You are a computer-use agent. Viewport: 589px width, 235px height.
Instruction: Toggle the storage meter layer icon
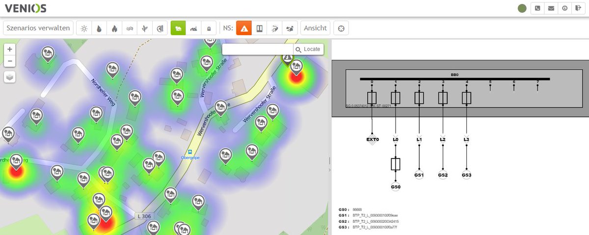pos(160,28)
